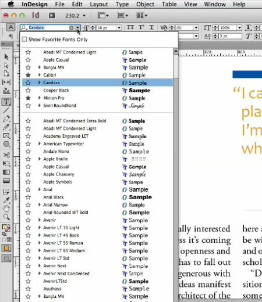Expand American Typewriter font styles
This screenshot has height=302, width=262.
click(x=40, y=143)
